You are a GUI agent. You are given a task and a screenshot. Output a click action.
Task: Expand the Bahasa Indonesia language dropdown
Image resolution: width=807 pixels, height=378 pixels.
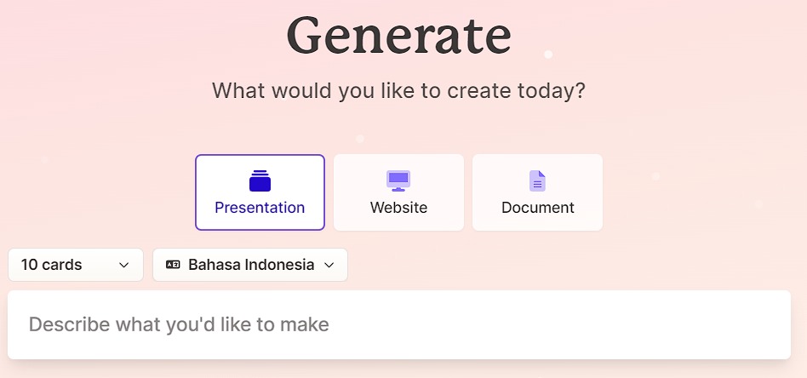click(250, 265)
